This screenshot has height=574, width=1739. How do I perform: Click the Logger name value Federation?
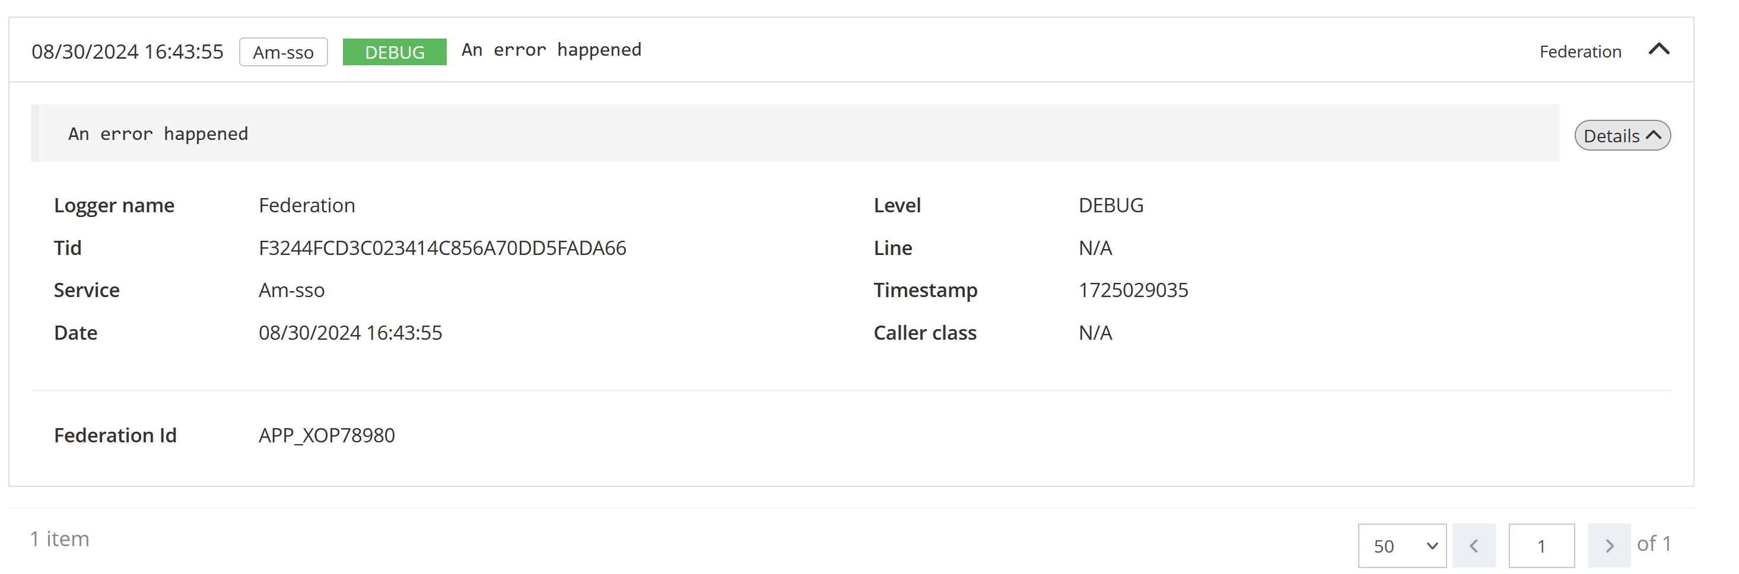pos(307,206)
